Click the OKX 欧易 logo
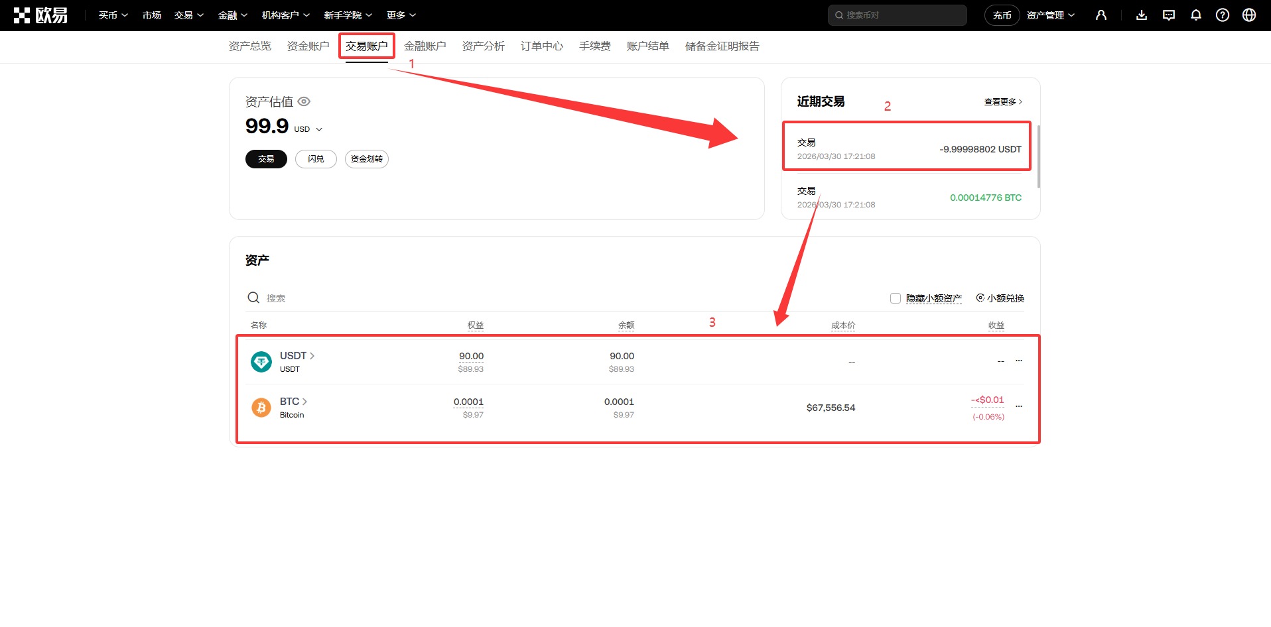 click(40, 15)
